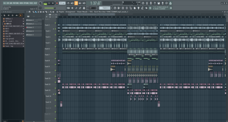Toggle wait for input to start playing

click(72, 3)
